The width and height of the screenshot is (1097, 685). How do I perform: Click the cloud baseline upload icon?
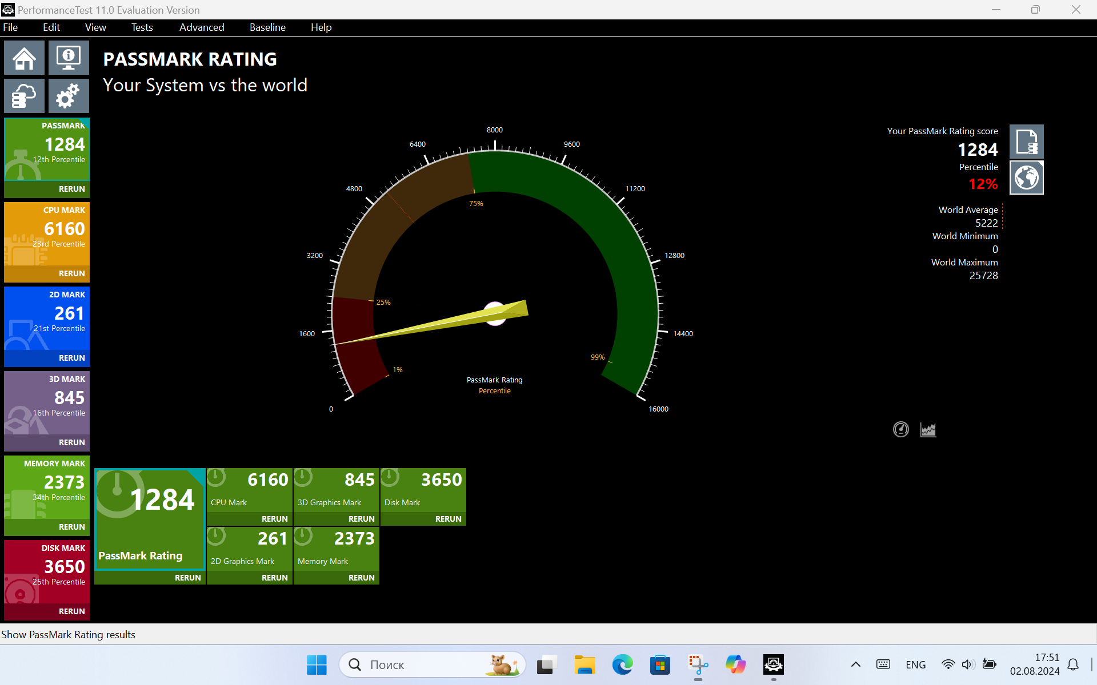[x=24, y=95]
